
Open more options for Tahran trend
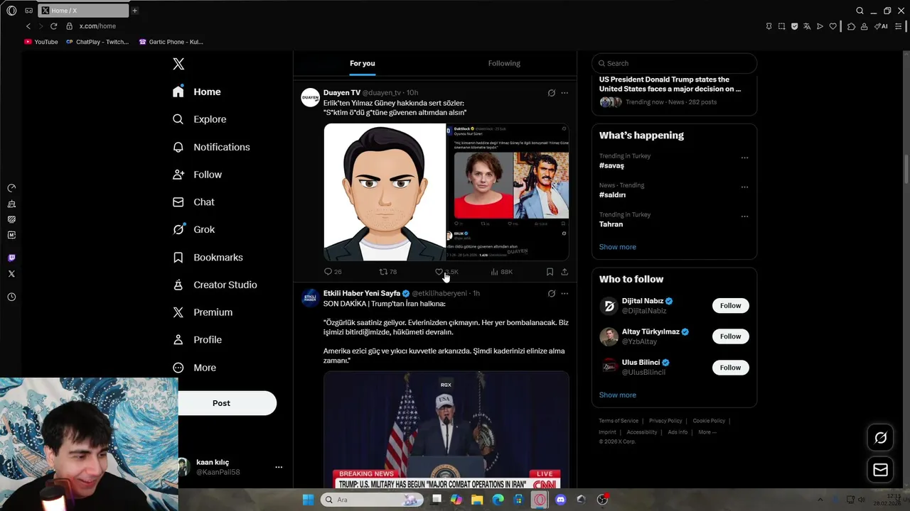click(x=744, y=216)
